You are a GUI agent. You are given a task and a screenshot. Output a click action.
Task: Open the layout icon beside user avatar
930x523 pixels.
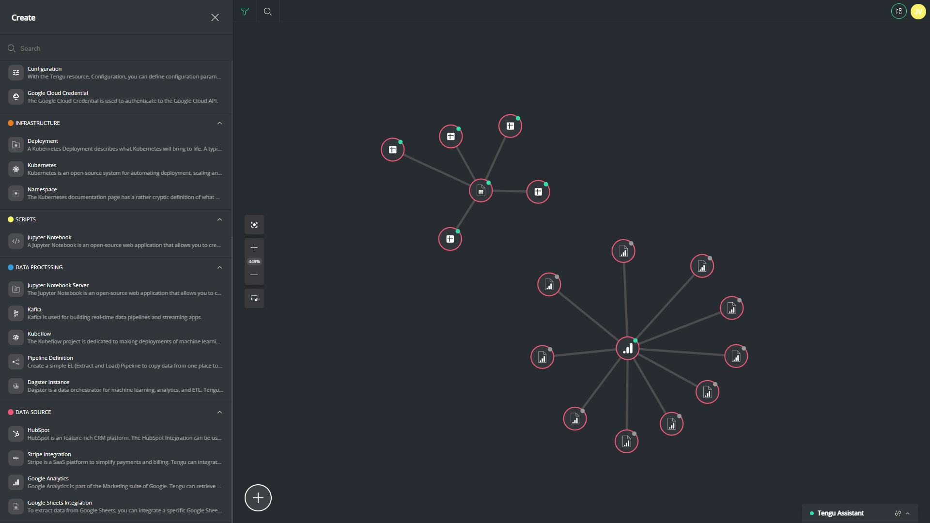(899, 12)
